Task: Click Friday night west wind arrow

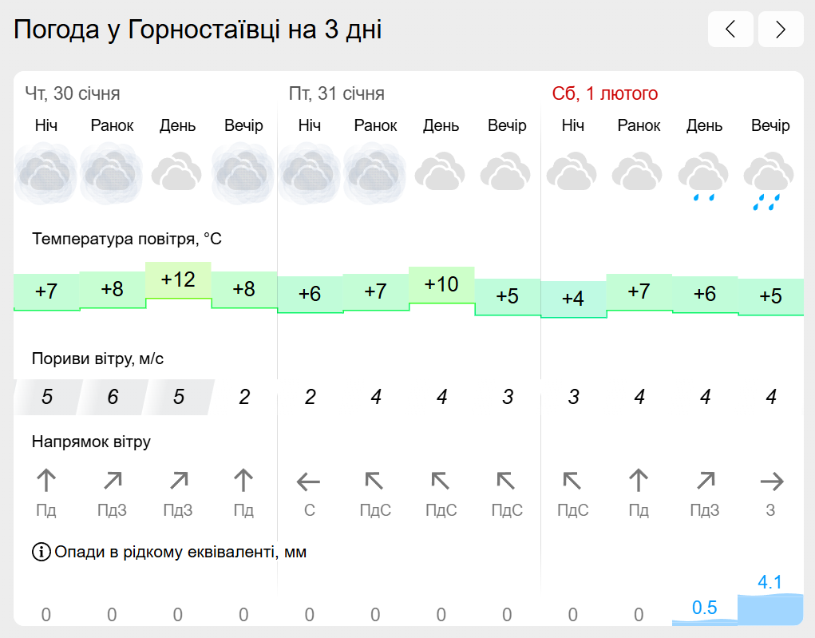Action: [x=309, y=481]
